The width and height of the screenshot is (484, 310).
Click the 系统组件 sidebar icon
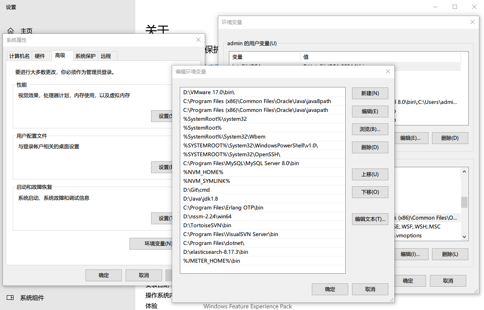[10, 298]
